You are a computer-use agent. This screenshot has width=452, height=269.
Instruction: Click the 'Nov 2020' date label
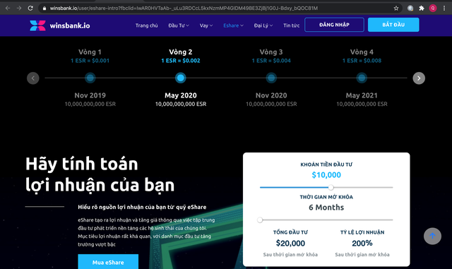tap(271, 95)
